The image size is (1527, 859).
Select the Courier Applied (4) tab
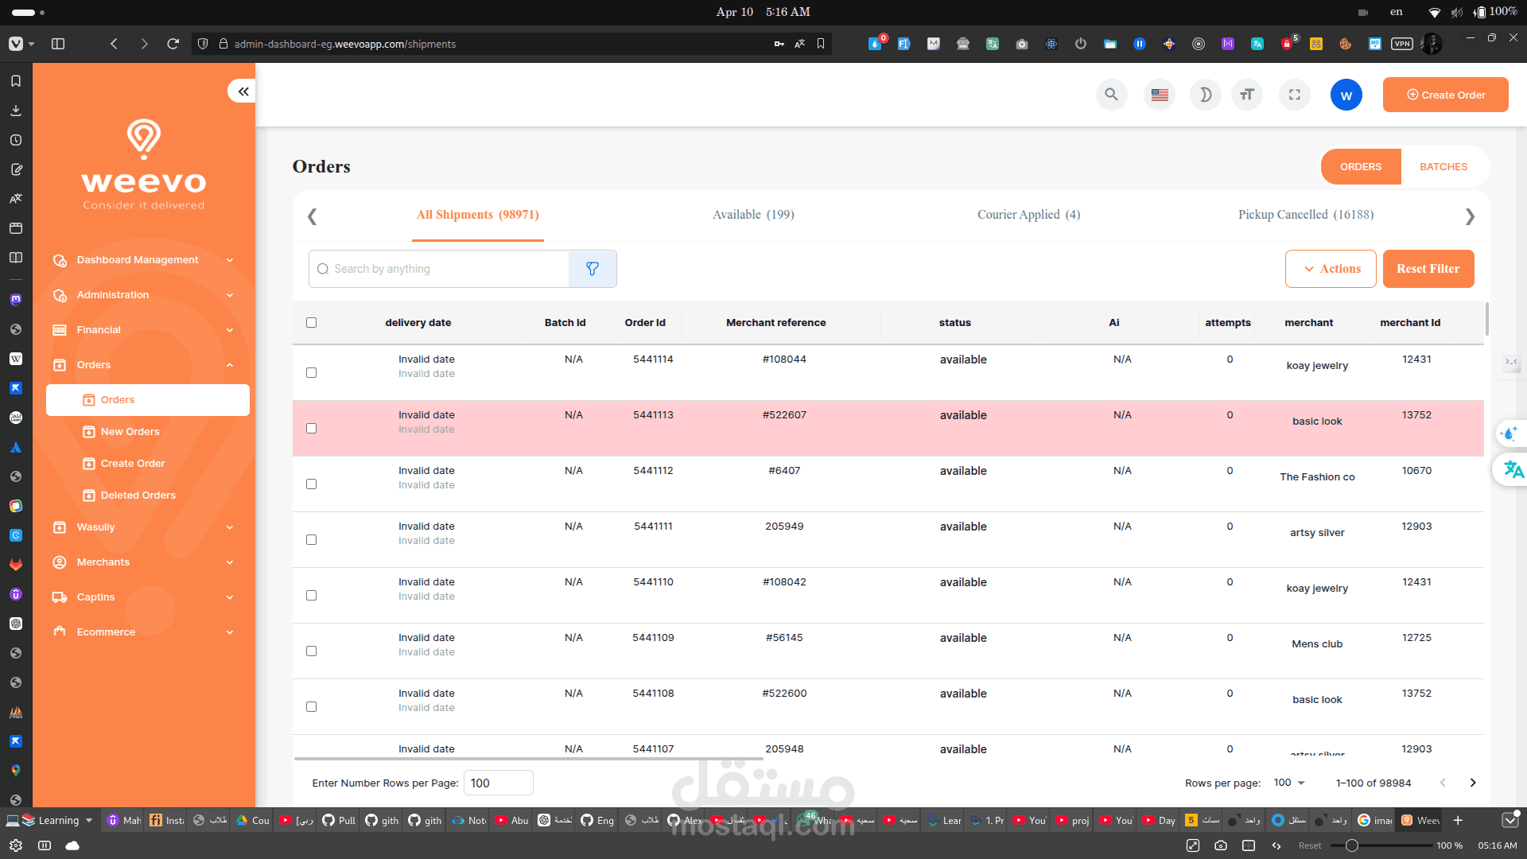click(1028, 215)
